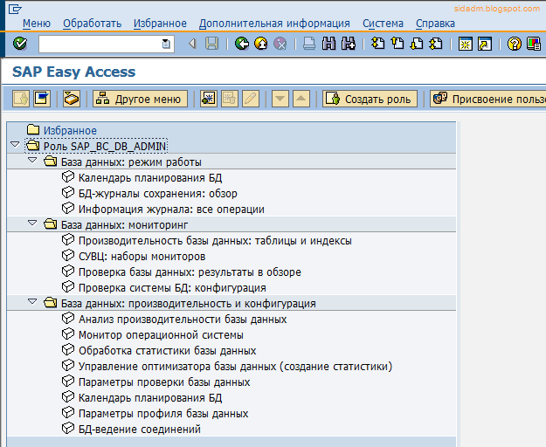Open Customize local layout icon
The width and height of the screenshot is (546, 447).
pos(534,44)
